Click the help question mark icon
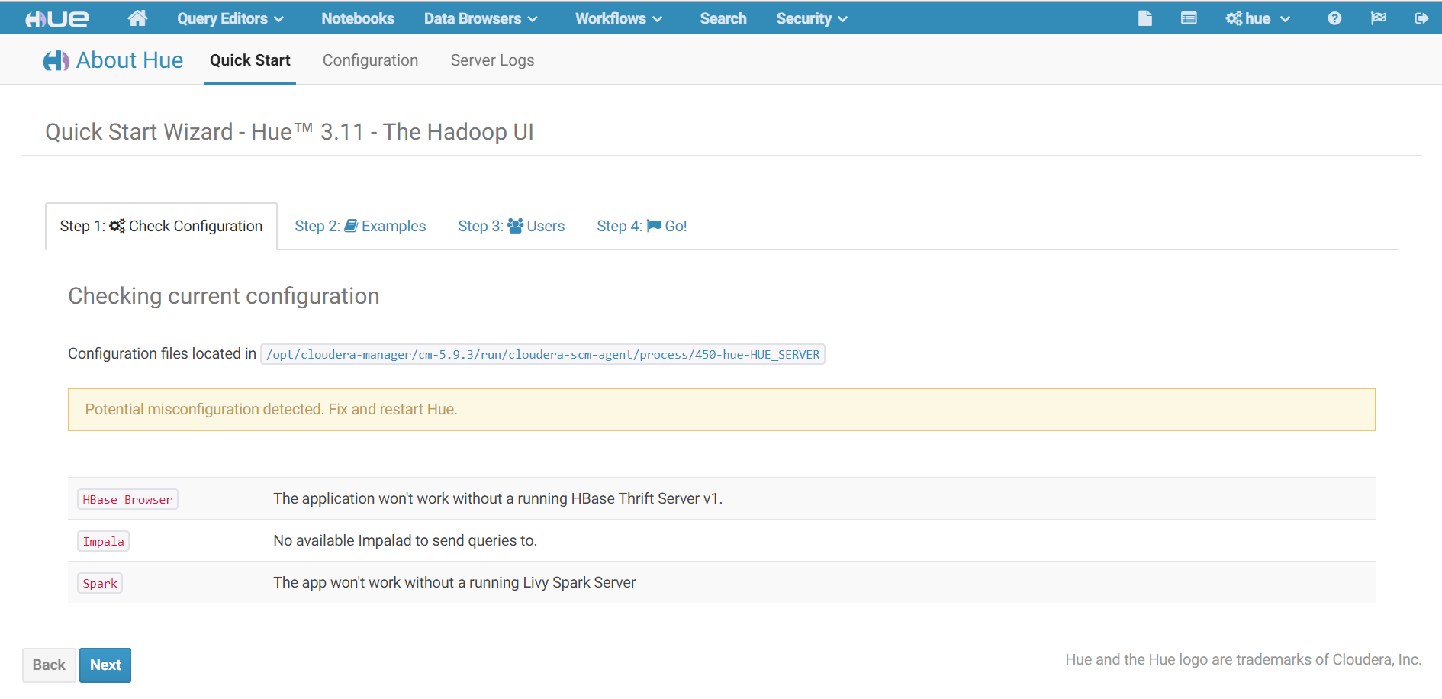1442x699 pixels. coord(1334,18)
